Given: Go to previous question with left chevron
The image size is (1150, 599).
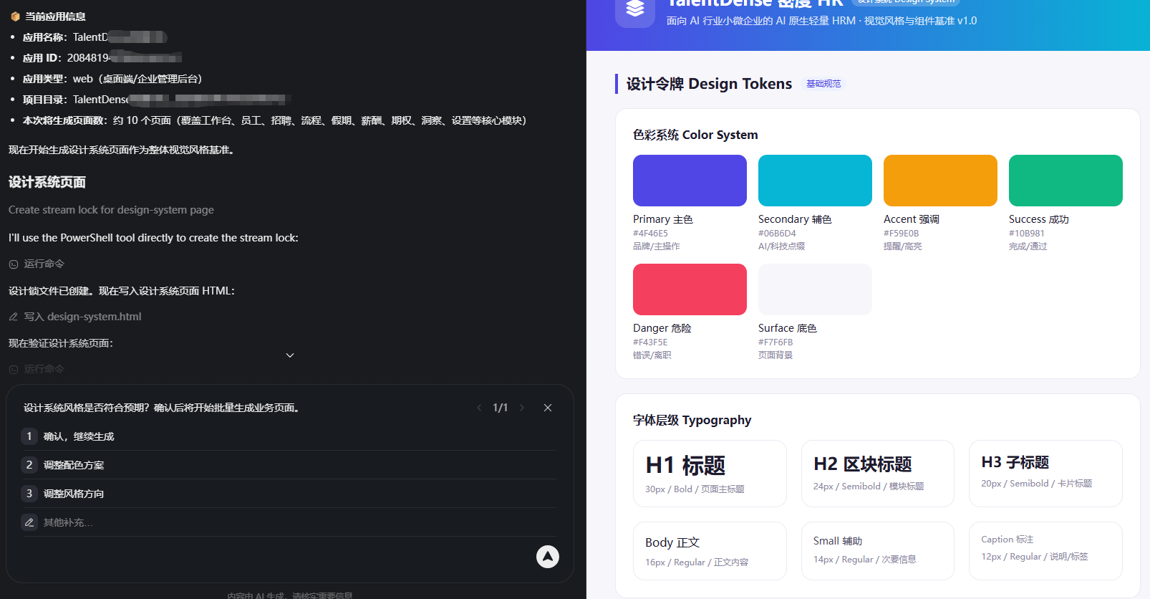Looking at the screenshot, I should 479,408.
